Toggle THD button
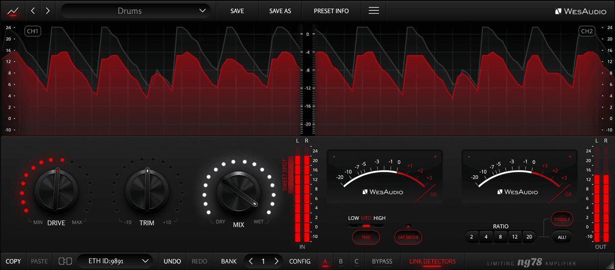Screen dimensions: 615x270 click(366, 237)
